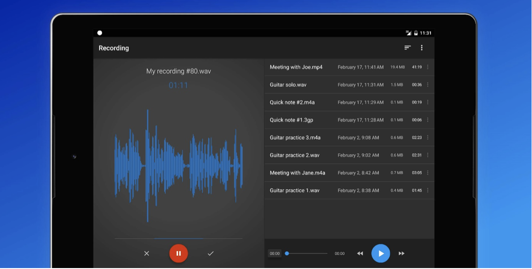532x269 pixels.
Task: Open options for Guitar practice 1.wav
Action: click(428, 190)
